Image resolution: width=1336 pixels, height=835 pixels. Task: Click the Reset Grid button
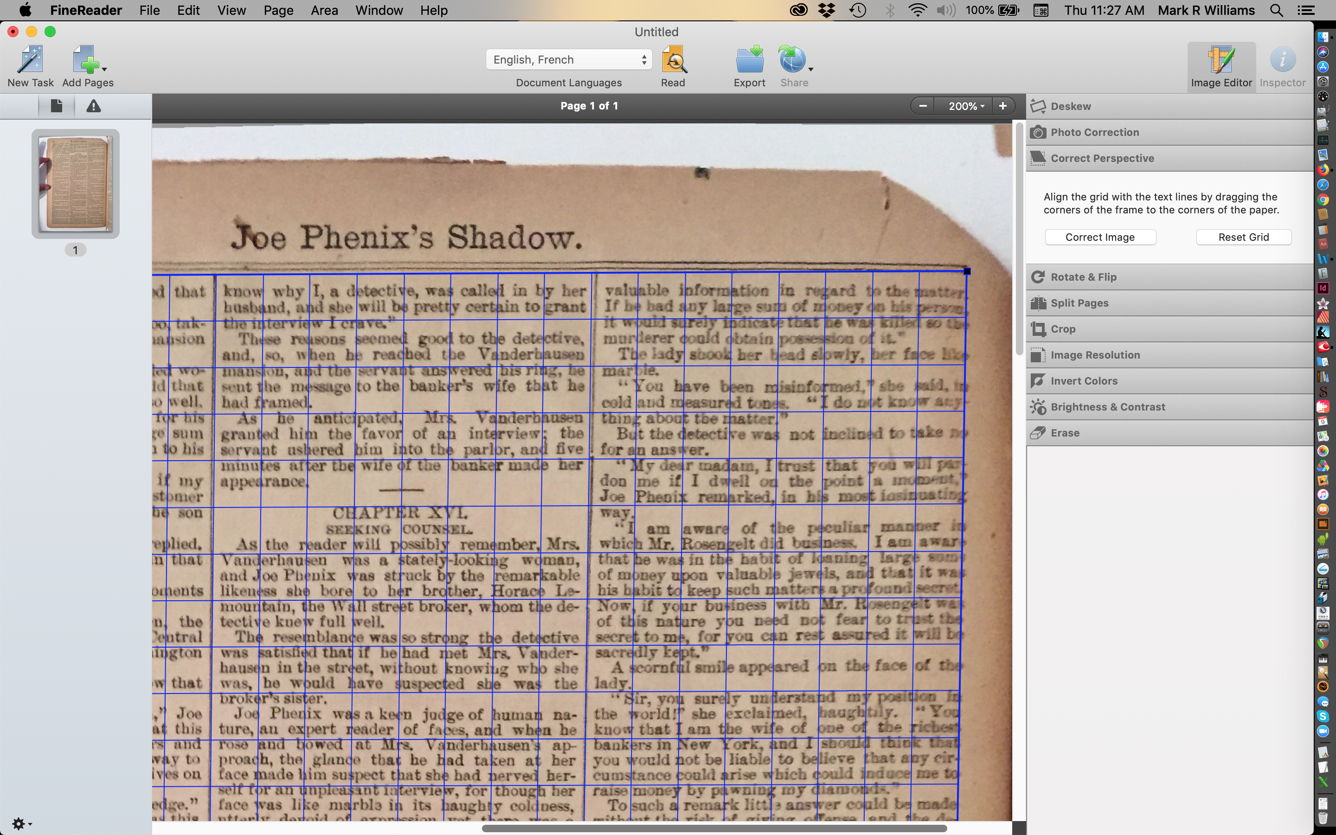click(1243, 237)
